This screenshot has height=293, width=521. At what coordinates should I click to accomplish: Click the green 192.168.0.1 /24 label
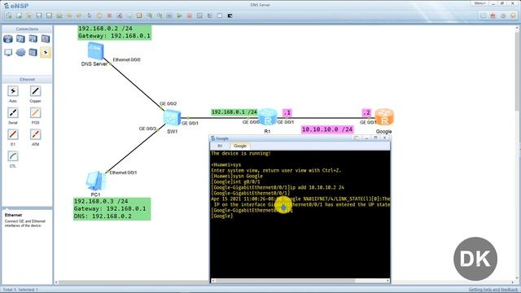coord(234,112)
